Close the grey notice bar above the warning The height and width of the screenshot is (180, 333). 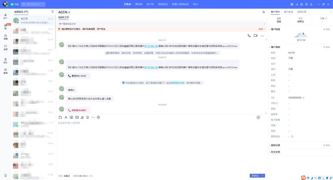[265, 24]
